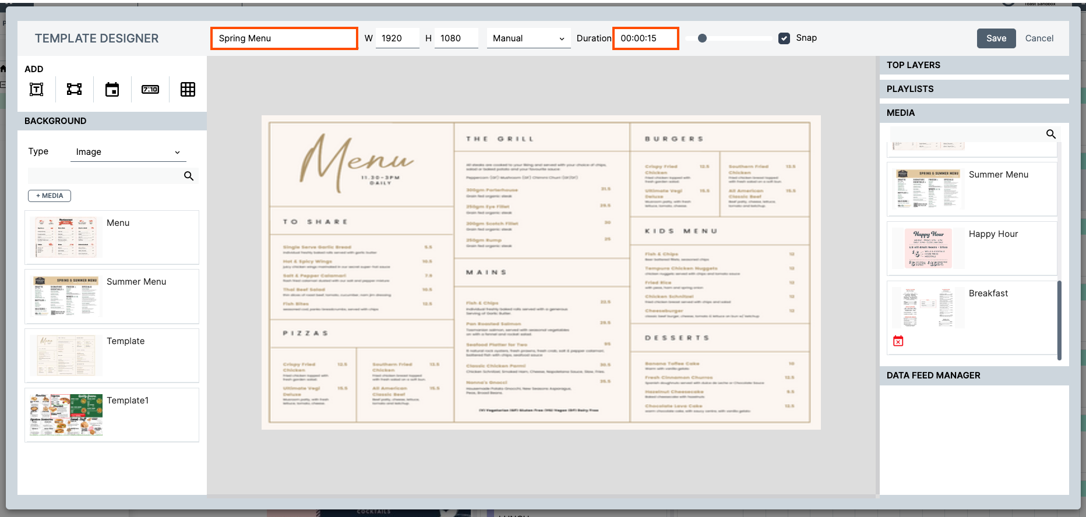Select Template1 background thumbnail

pos(66,415)
